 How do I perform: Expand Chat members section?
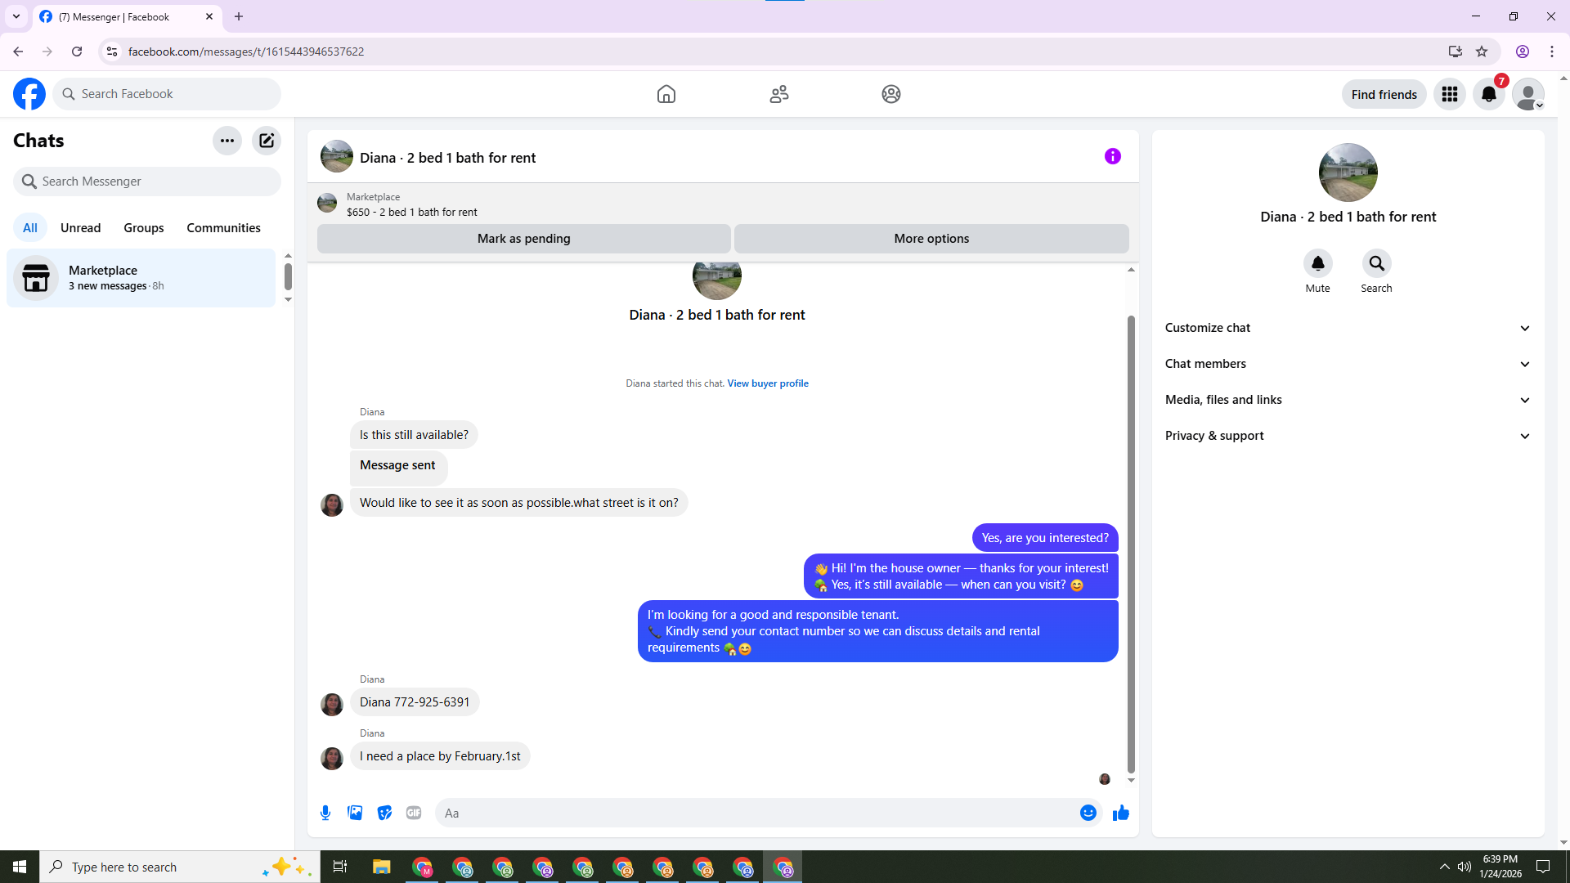tap(1348, 364)
